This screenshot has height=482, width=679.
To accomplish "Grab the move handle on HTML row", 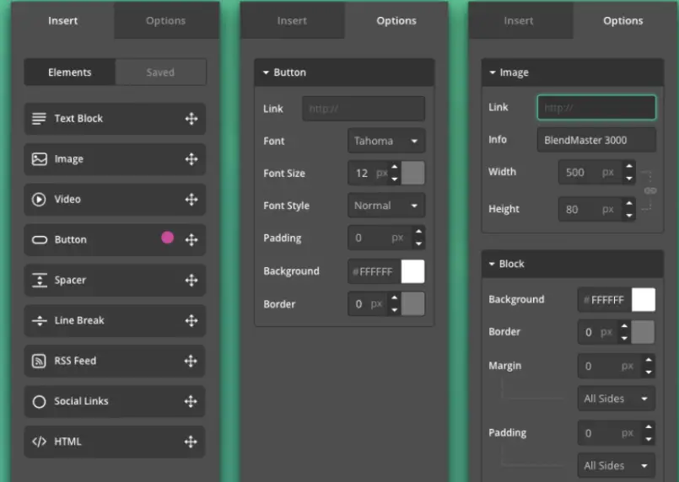I will point(191,442).
